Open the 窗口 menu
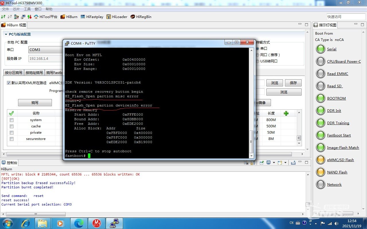 [38, 9]
